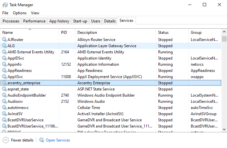The height and width of the screenshot is (148, 227).
Task: Click the gear icon beside AudioEndpointBuilder
Action: click(4, 95)
